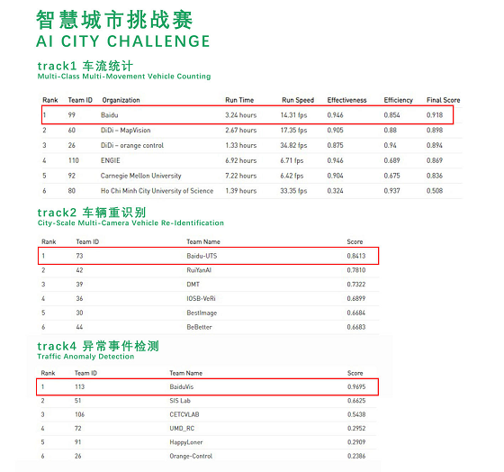The image size is (504, 472).
Task: Select the BaiduVis team name in track4
Action: (182, 386)
